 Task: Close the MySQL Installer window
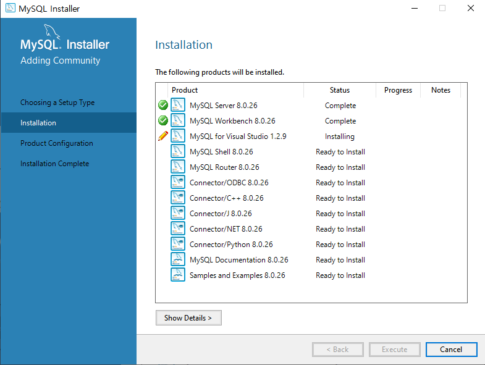coord(470,9)
